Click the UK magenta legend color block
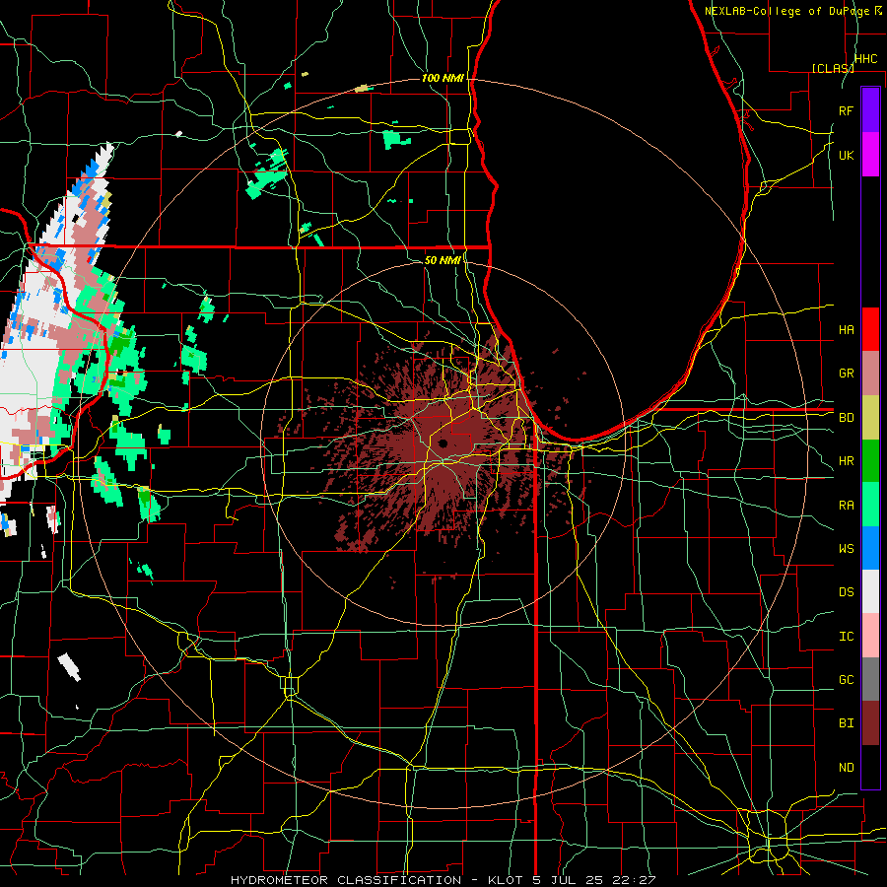This screenshot has height=887, width=887. tap(870, 155)
